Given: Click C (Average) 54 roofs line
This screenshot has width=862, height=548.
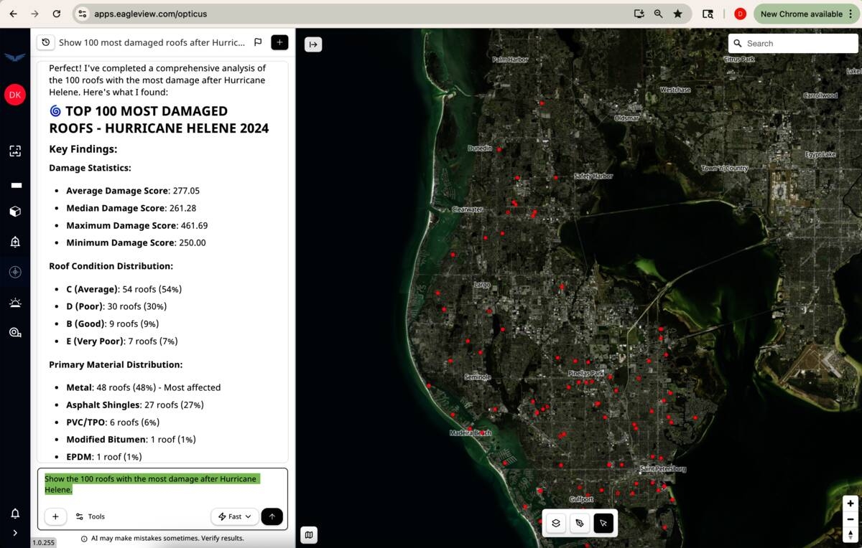Looking at the screenshot, I should (124, 289).
